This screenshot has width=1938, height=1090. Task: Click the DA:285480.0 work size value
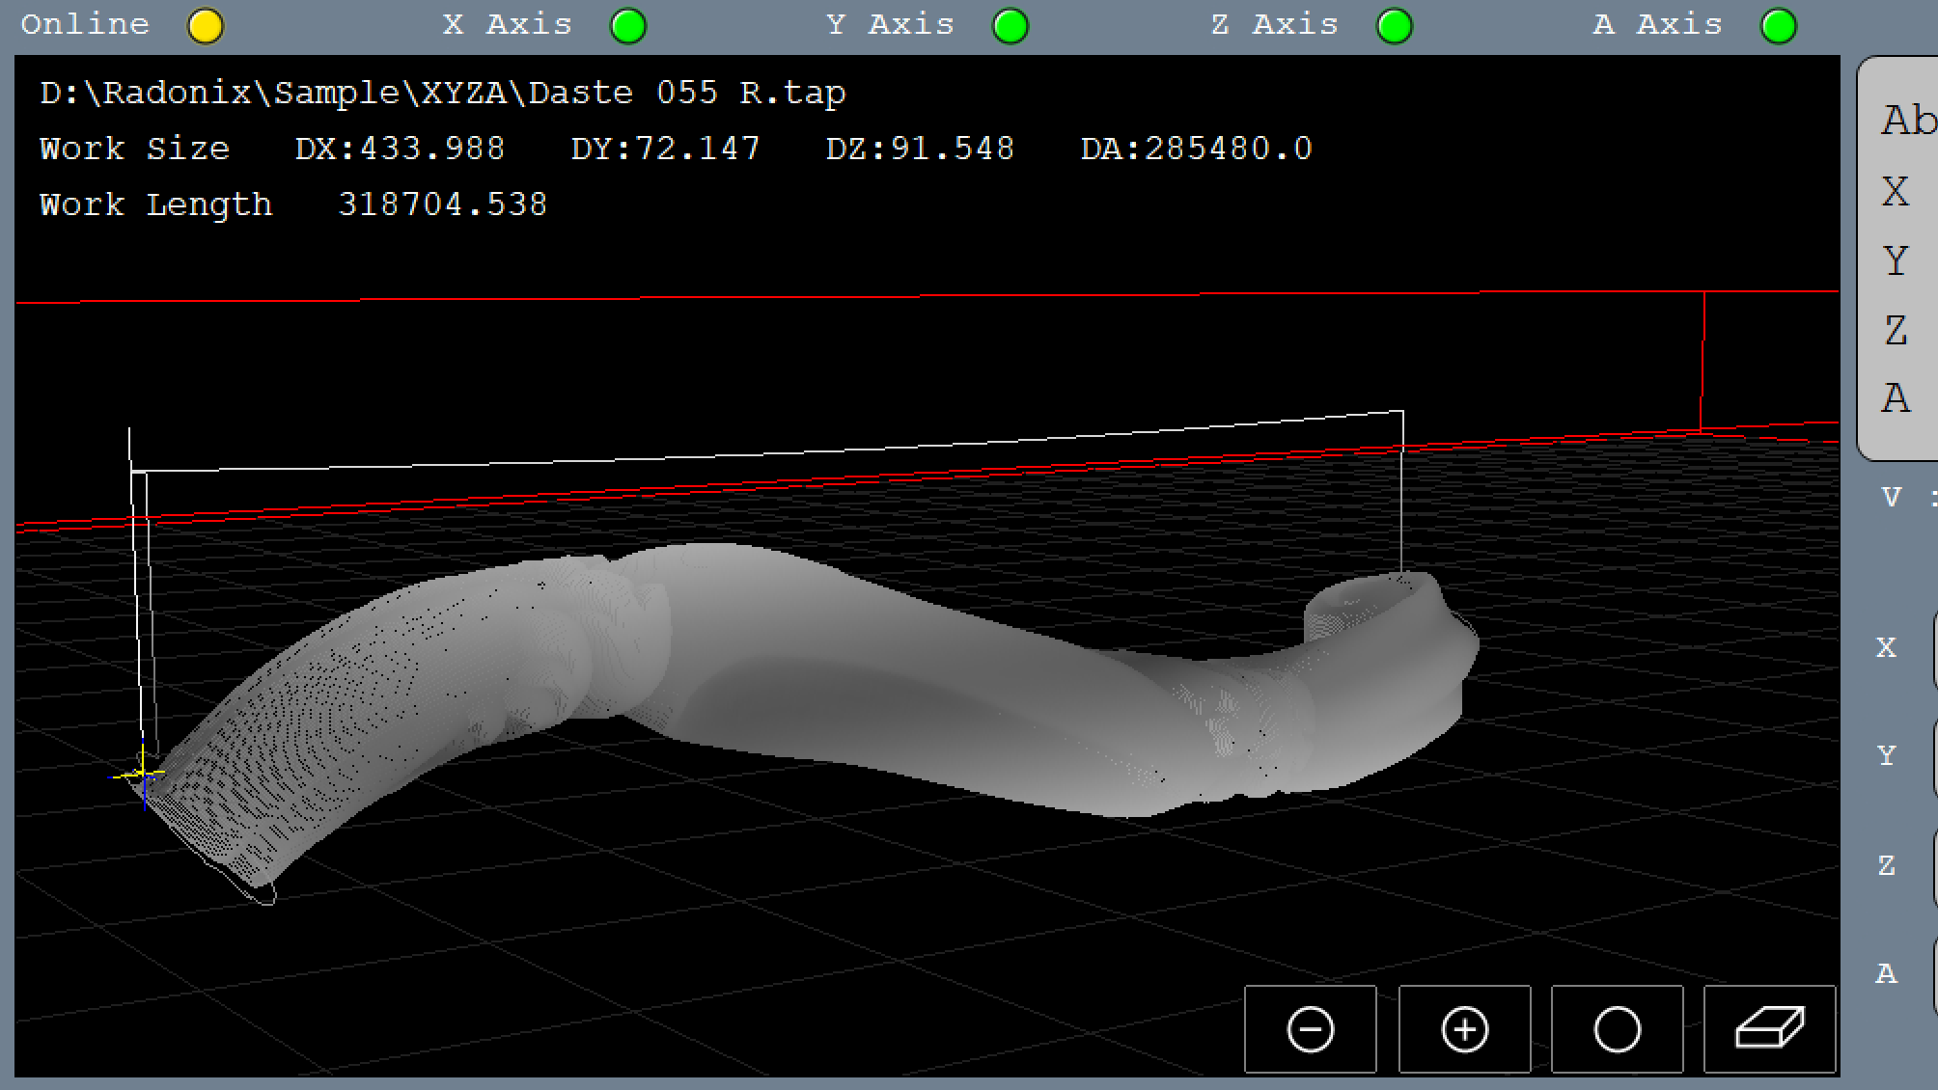[x=1196, y=149]
